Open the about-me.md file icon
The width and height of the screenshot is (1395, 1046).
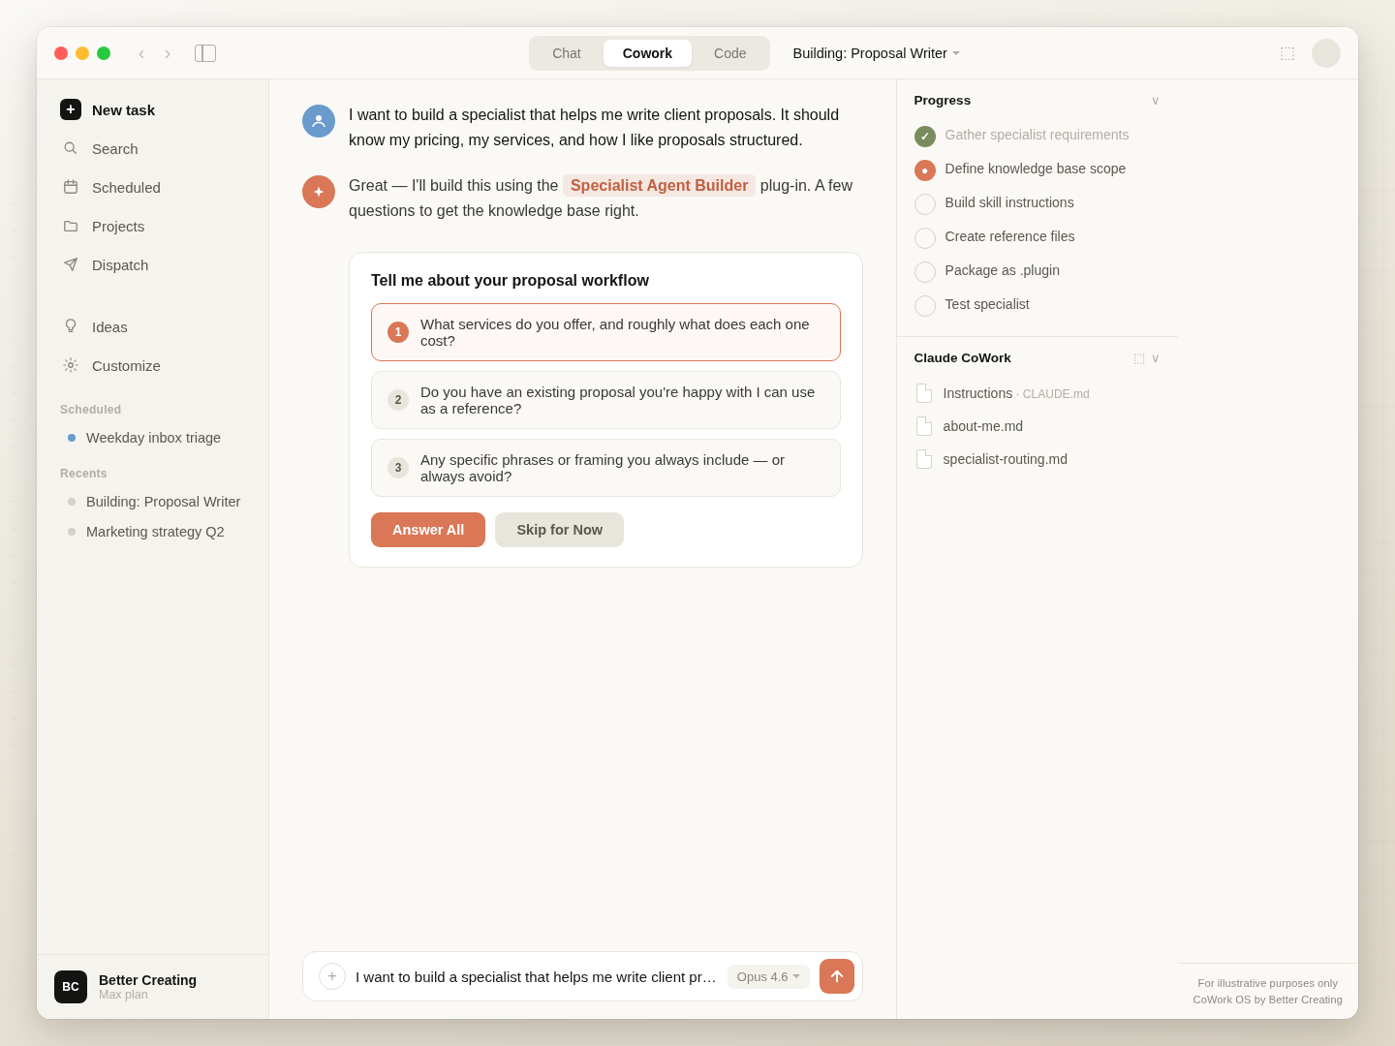click(x=924, y=426)
